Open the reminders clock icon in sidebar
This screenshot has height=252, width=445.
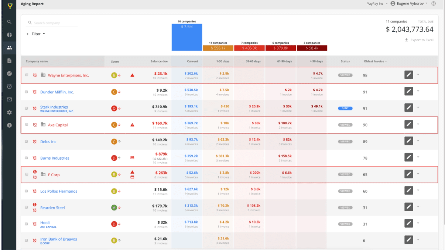pos(9,86)
